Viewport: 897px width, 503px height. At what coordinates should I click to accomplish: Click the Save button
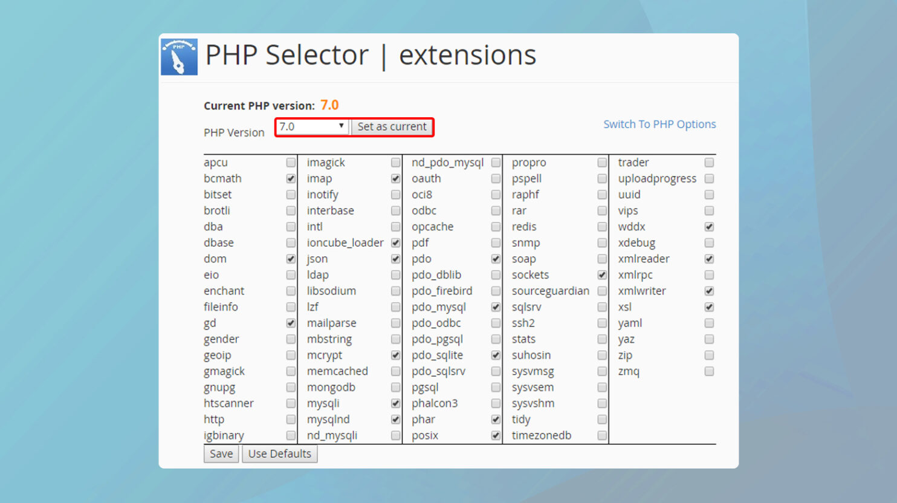click(x=221, y=453)
